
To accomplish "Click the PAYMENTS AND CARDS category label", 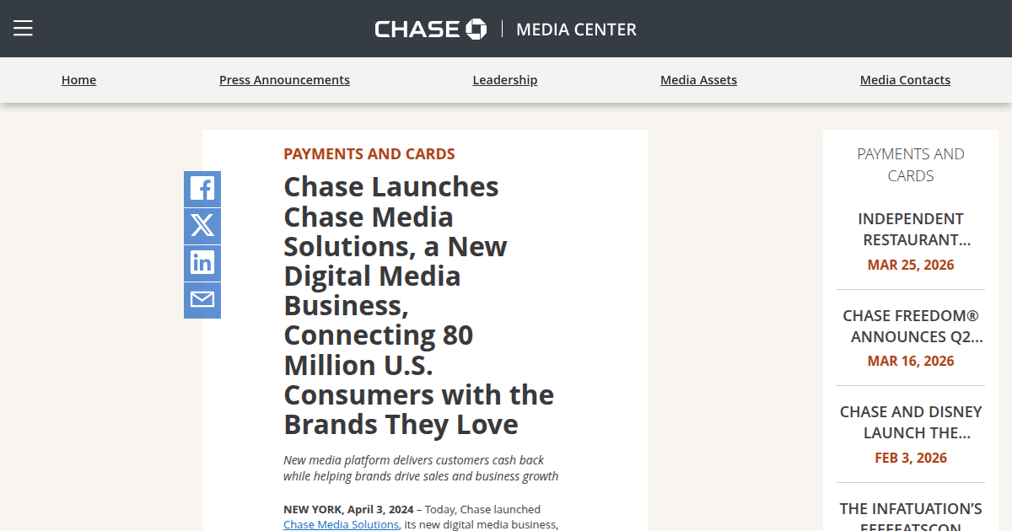I will coord(369,153).
